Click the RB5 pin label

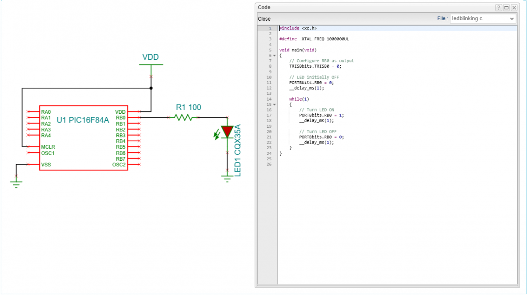coord(121,147)
